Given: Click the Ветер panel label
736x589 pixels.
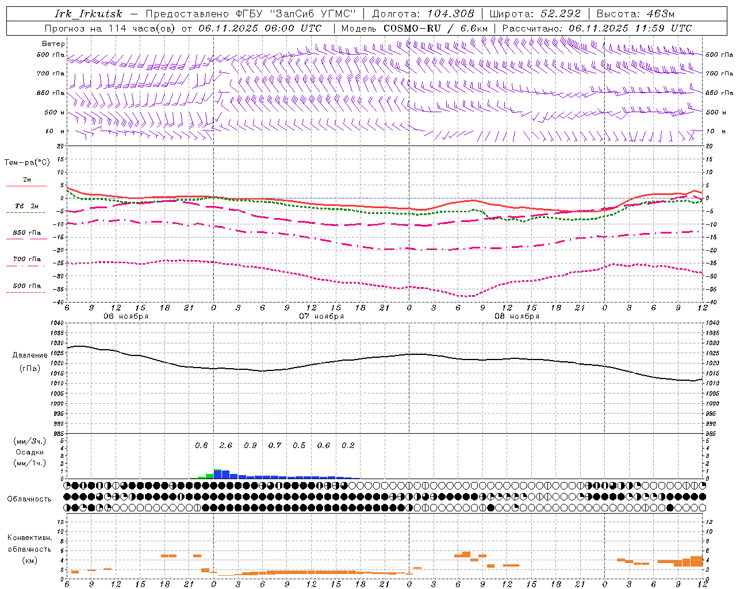Looking at the screenshot, I should tap(53, 44).
